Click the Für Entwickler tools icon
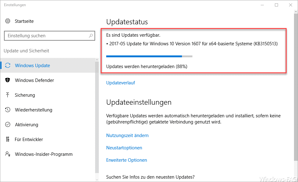 coord(8,140)
